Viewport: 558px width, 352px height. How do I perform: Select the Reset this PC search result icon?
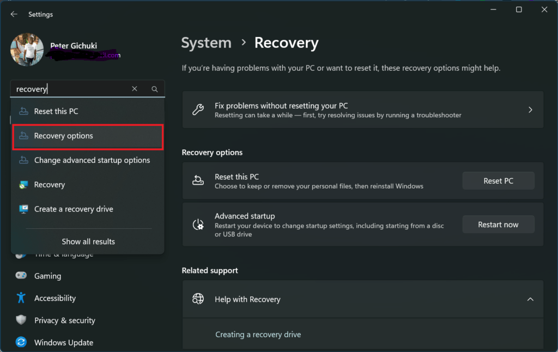23,111
